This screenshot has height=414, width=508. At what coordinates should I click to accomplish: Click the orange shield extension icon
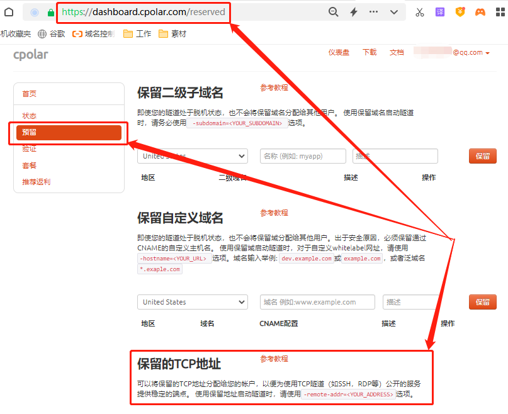click(x=460, y=12)
